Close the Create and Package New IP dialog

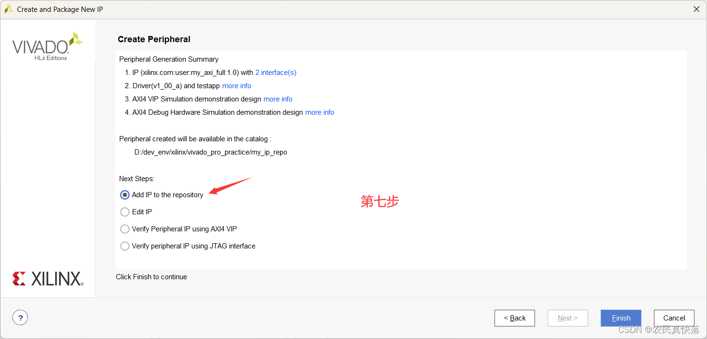pos(697,9)
